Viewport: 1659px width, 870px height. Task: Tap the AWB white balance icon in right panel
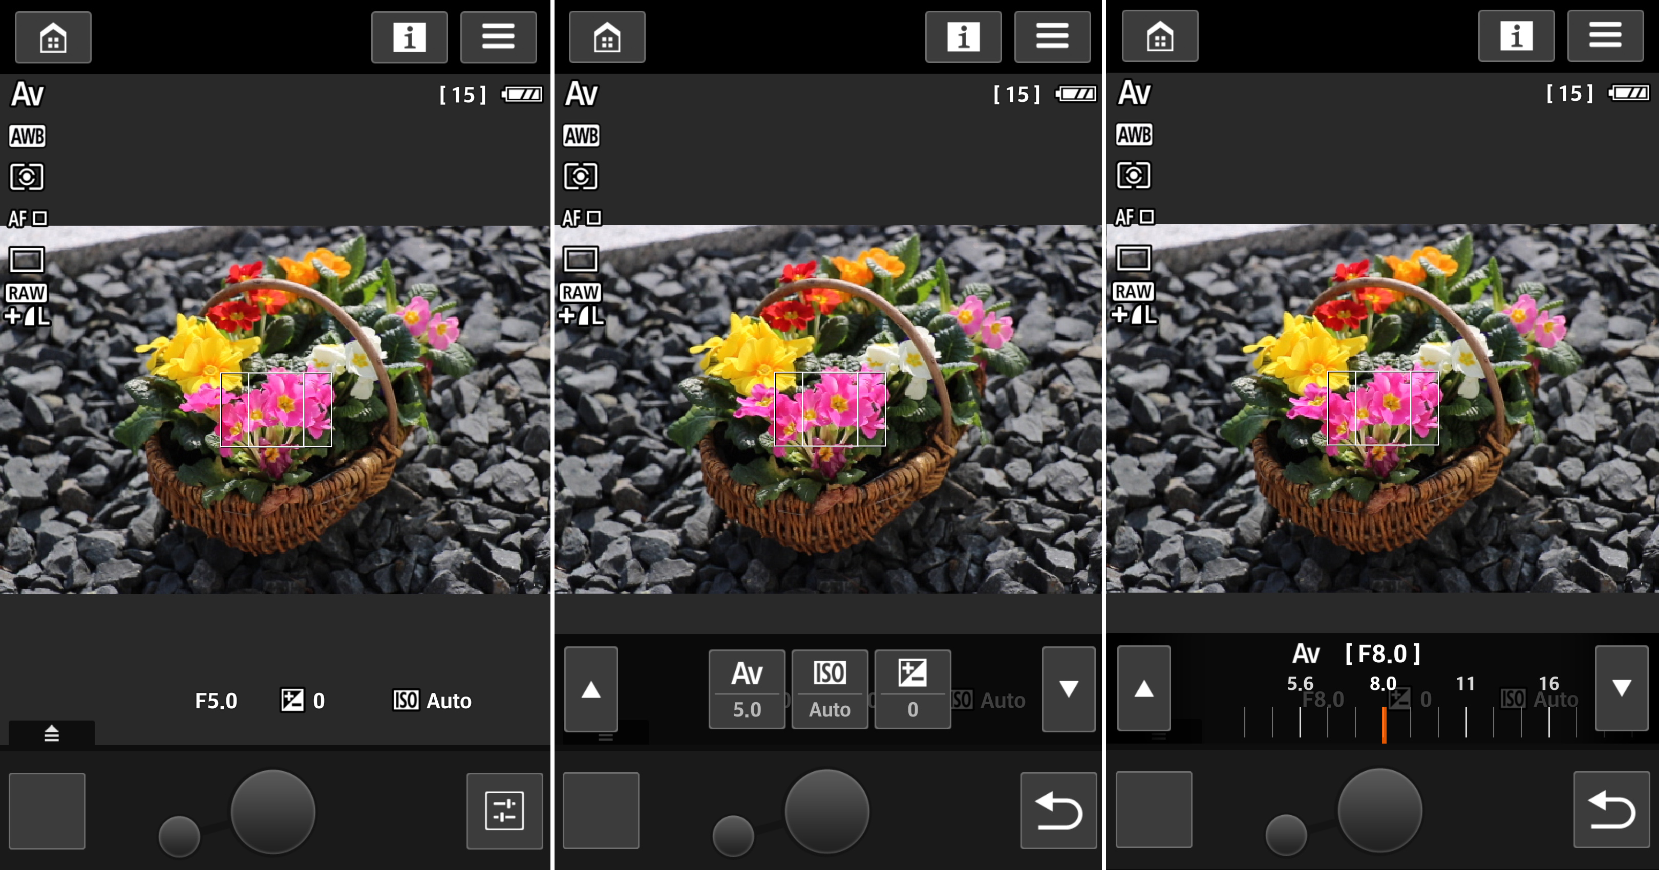[x=1134, y=135]
